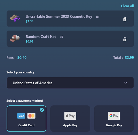Delete the Uncraftable Summer 2023 Cosmetic Key

(125, 19)
